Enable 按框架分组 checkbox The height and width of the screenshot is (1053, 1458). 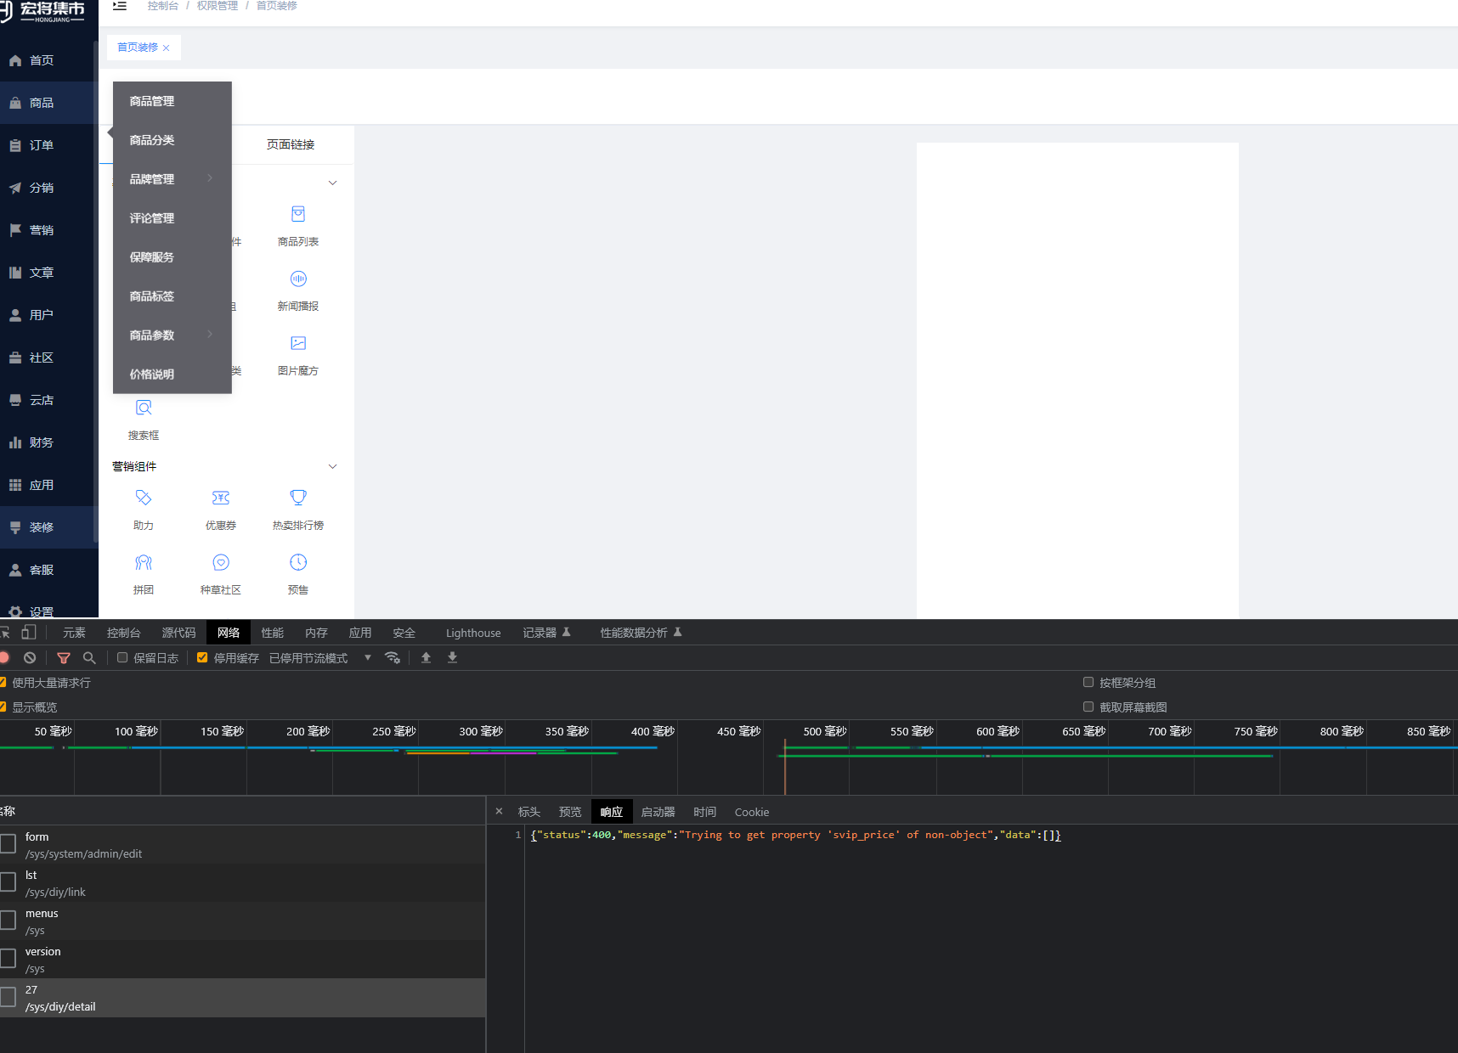[1088, 682]
